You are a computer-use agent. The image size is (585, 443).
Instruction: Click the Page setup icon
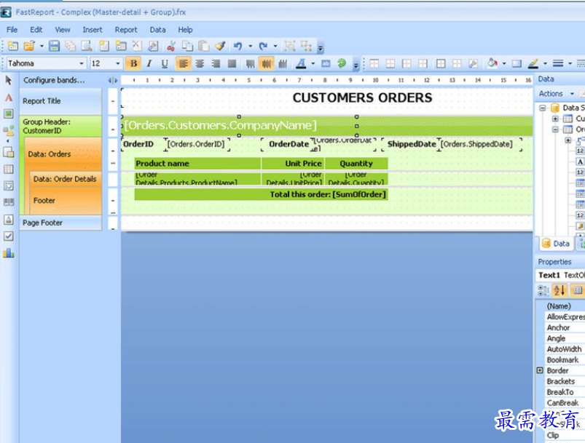(x=153, y=47)
